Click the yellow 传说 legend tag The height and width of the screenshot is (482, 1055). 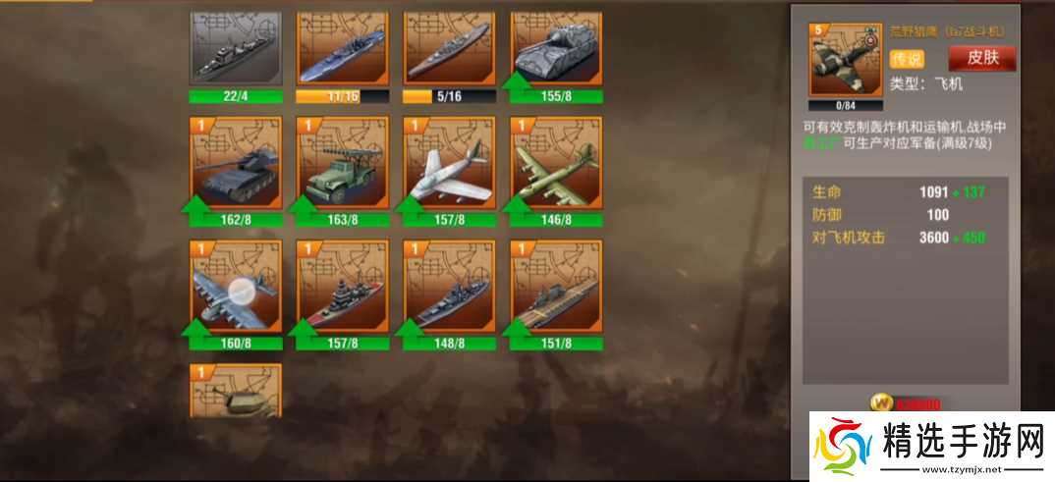tap(907, 59)
